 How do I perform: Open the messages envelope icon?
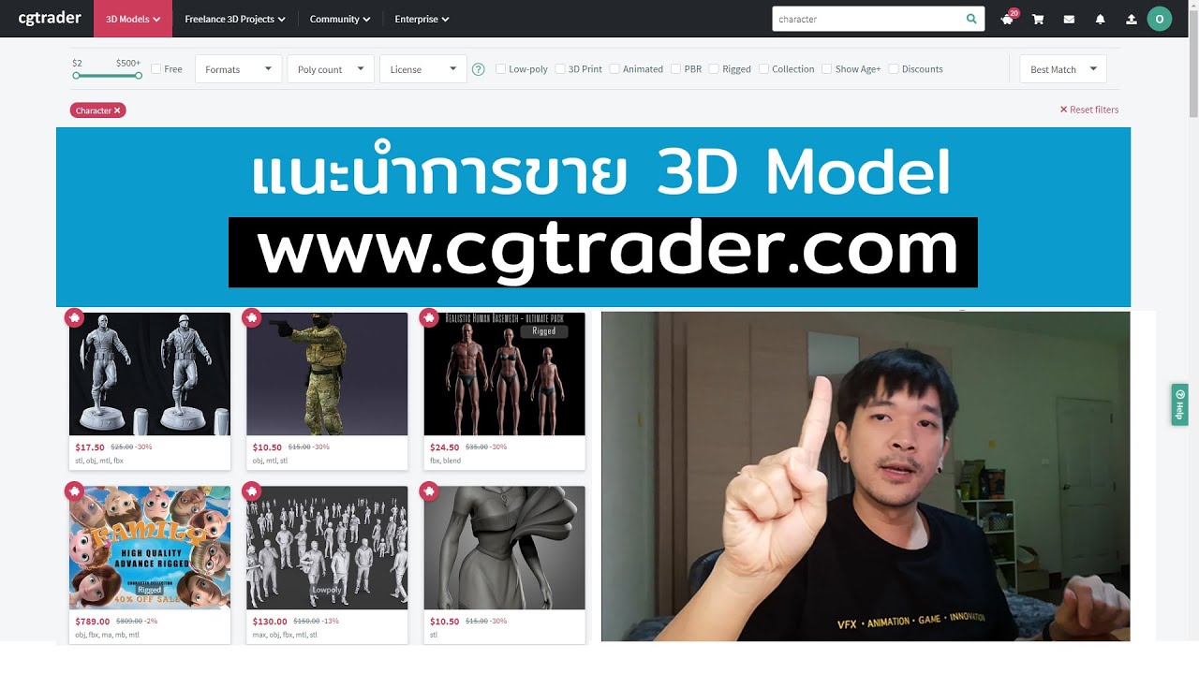coord(1069,20)
